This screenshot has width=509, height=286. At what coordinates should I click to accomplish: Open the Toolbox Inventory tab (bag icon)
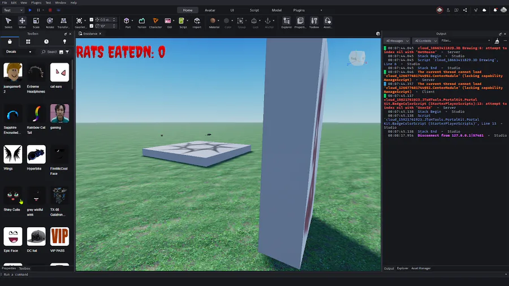coord(10,41)
